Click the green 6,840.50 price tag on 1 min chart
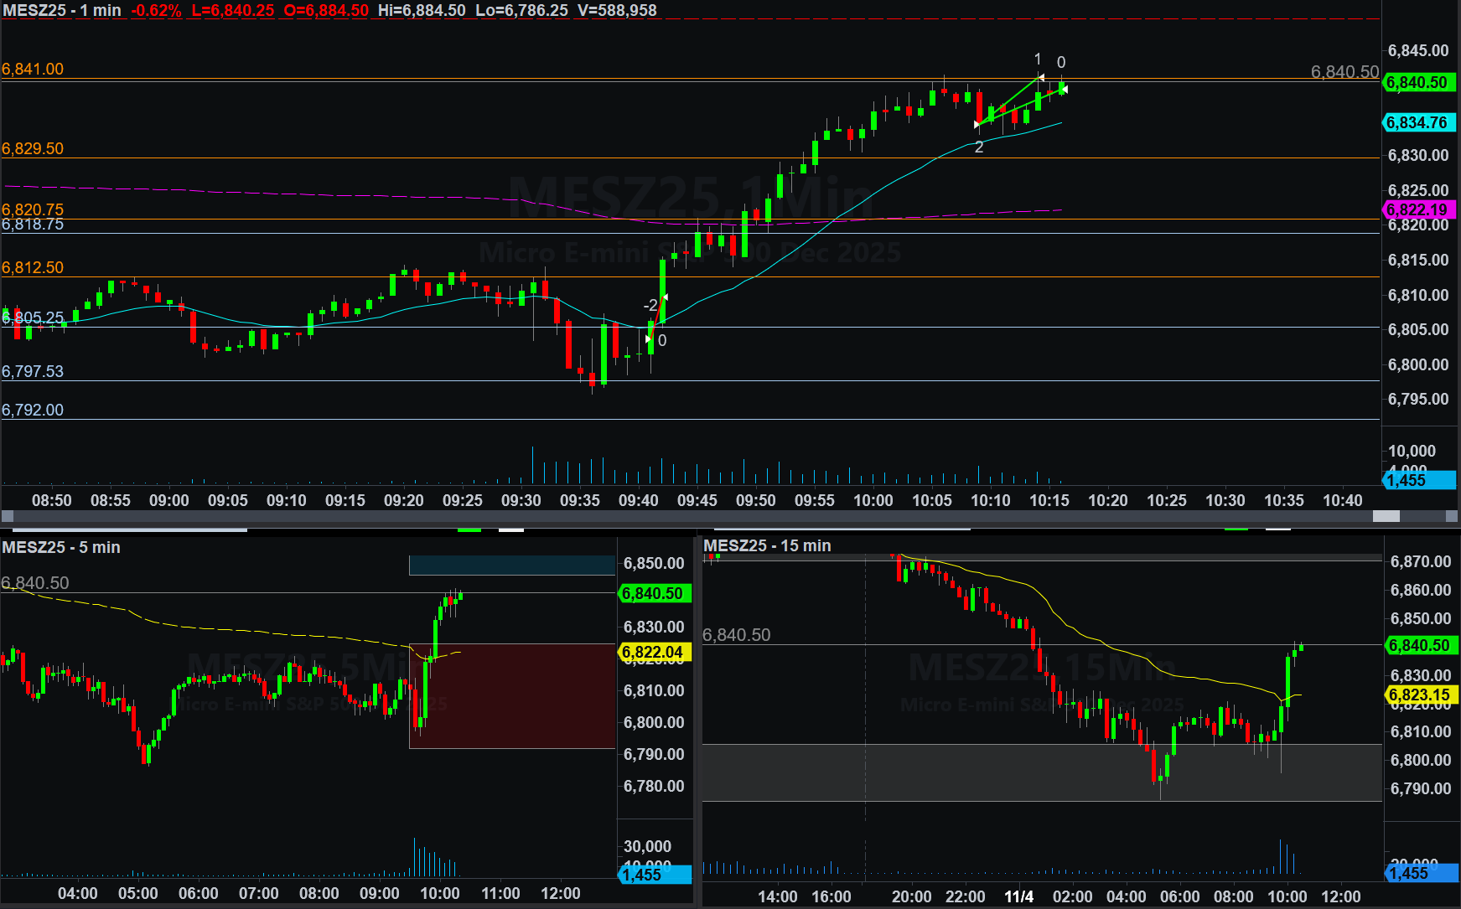 [1418, 82]
